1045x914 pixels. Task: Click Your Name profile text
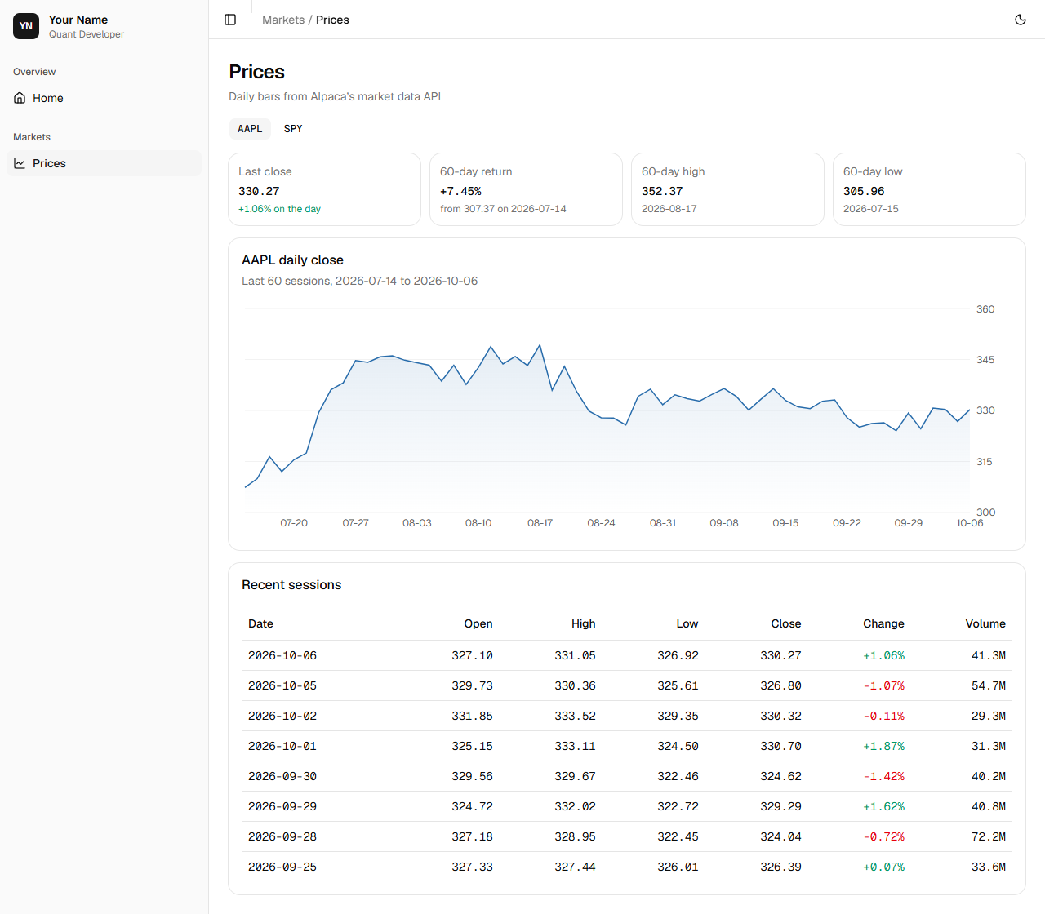pos(78,20)
